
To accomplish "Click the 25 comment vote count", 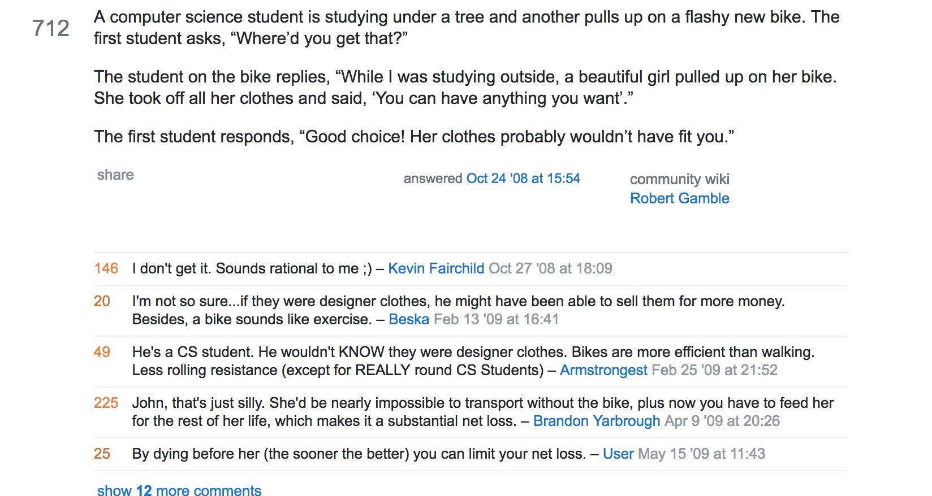I will click(x=102, y=454).
